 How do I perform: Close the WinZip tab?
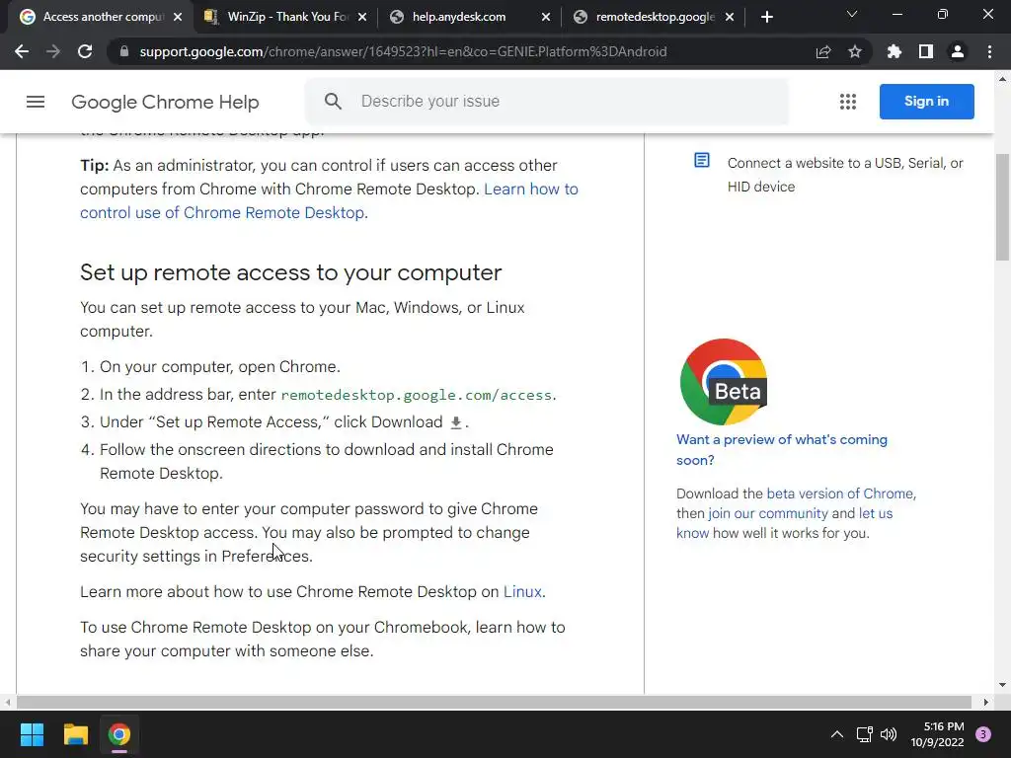pyautogui.click(x=362, y=17)
